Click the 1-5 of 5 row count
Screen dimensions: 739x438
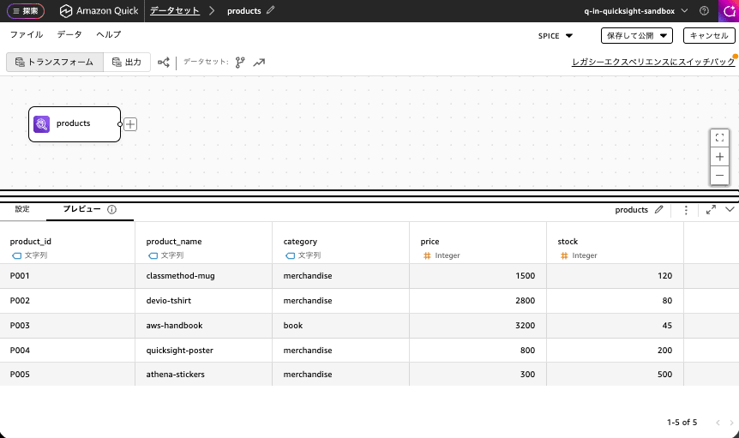click(682, 423)
